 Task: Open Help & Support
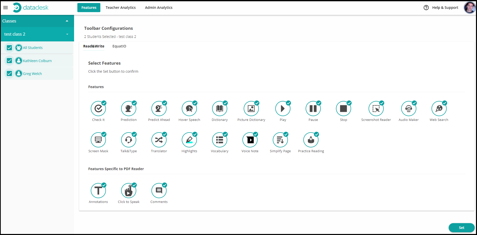(441, 8)
